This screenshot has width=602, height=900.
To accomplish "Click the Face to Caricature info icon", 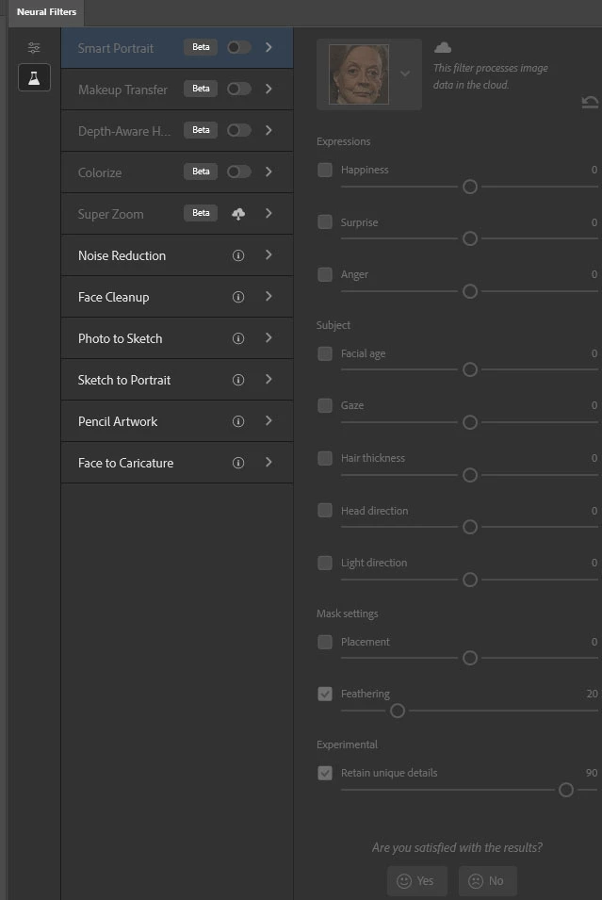I will (x=238, y=463).
